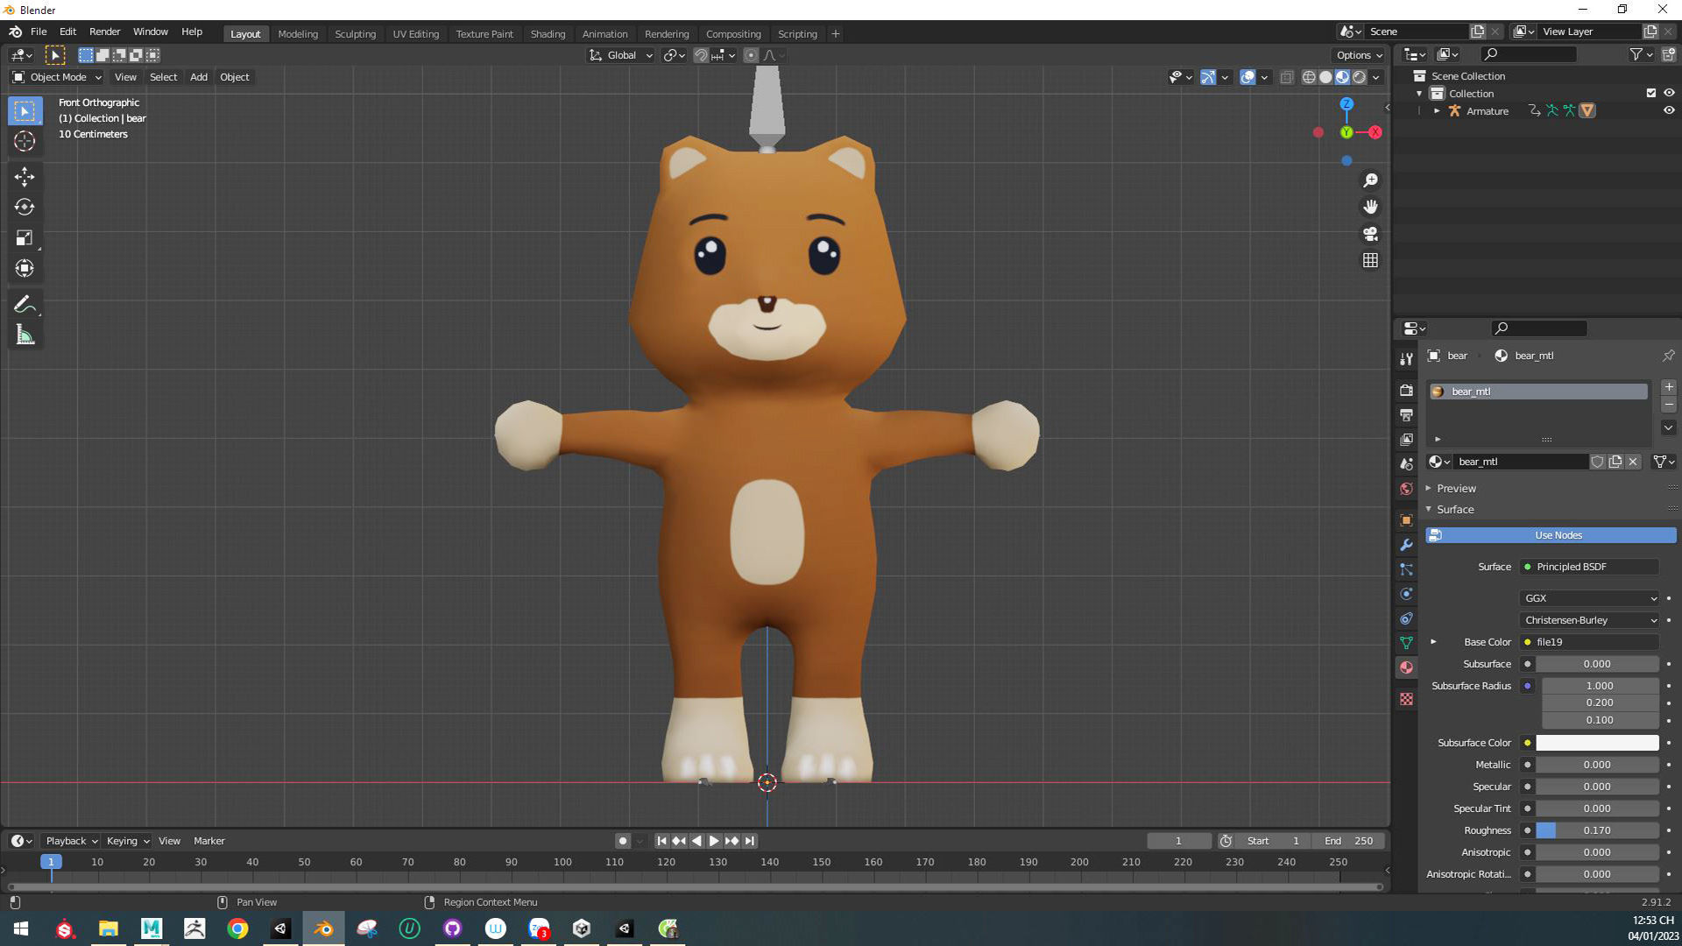Viewport: 1682px width, 946px height.
Task: Activate the Select Box tool
Action: (25, 111)
